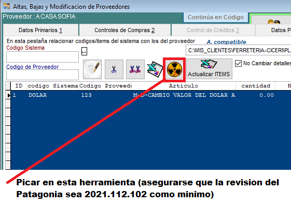Click the ID column header
This screenshot has width=291, height=205.
19,86
